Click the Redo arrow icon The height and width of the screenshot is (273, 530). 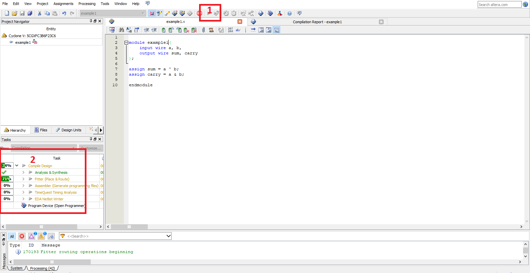coord(72,13)
